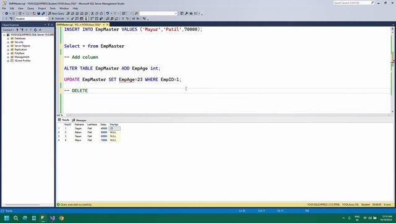Screen dimensions: 396x223
Task: Click the Open File folder icon
Action: coord(34,14)
